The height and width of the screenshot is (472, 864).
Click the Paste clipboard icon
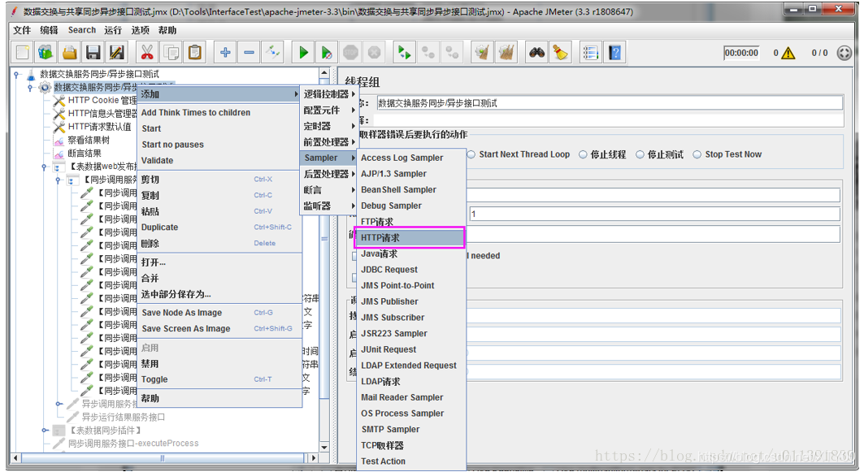[x=195, y=53]
